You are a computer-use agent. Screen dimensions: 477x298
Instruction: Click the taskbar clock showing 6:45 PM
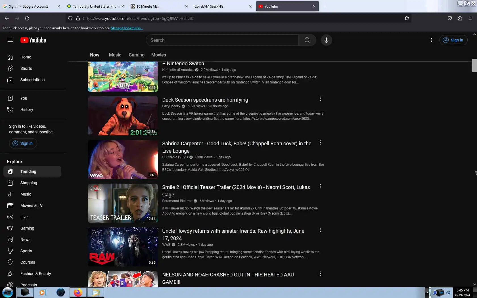(463, 293)
